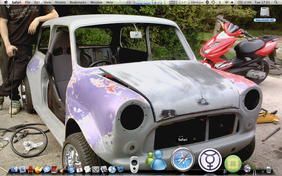Open System Preferences from the Dock
Screen dimensions: 282x176
click(x=96, y=169)
